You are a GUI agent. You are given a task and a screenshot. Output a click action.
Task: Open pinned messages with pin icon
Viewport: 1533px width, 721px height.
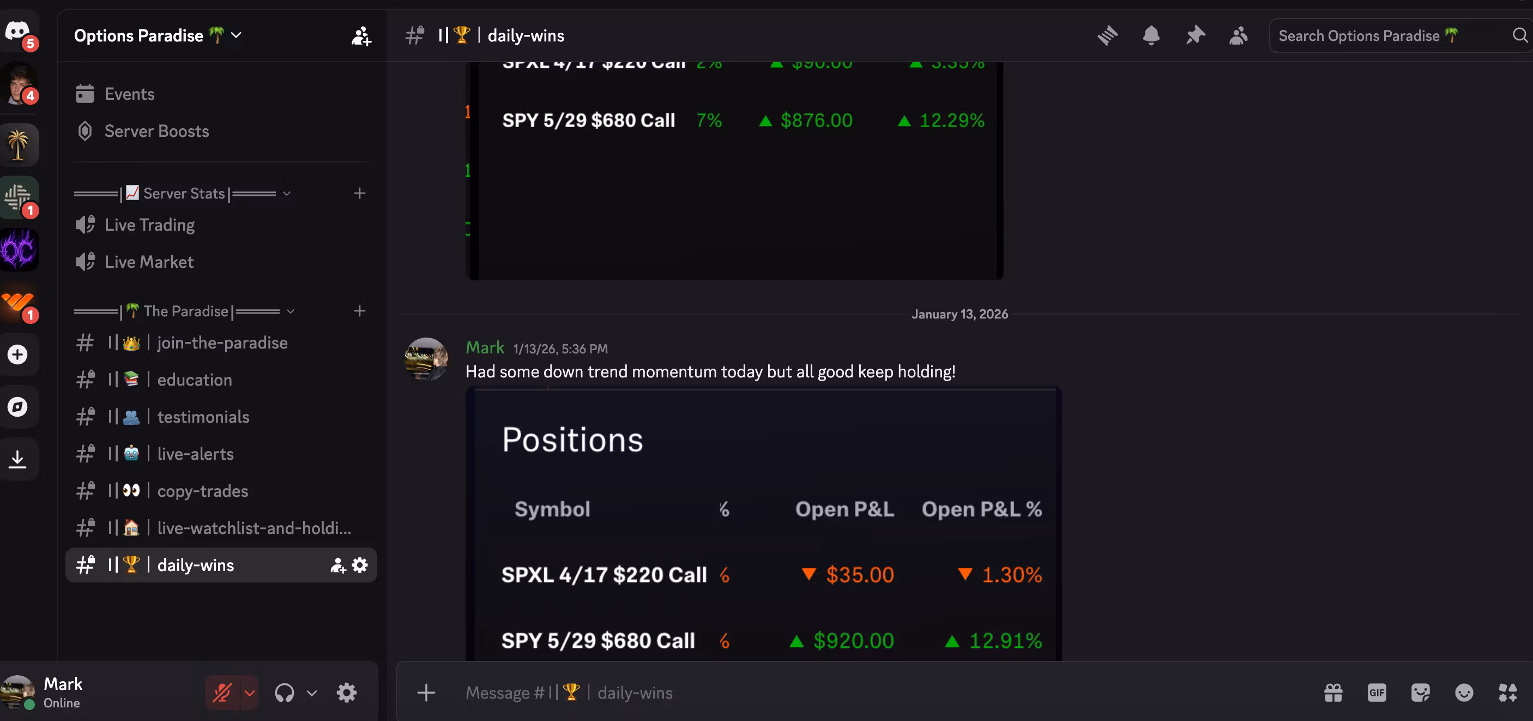tap(1195, 35)
